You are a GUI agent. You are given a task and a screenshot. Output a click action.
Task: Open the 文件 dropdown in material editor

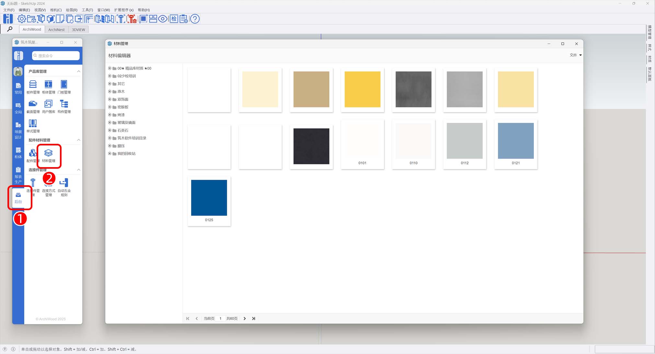tap(575, 55)
